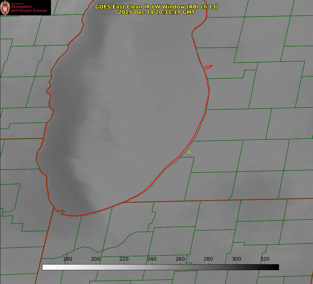This screenshot has width=313, height=284.
Task: Click the black right end of colorbar
Action: point(276,267)
